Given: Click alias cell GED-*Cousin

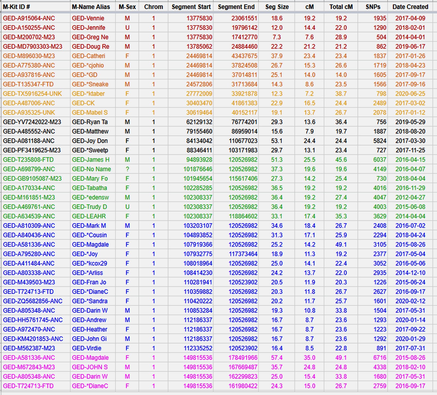Looking at the screenshot, I should tap(89, 235).
